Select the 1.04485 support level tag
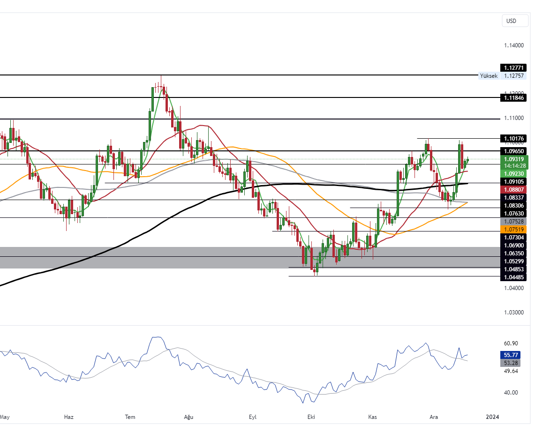535x440 pixels. click(514, 277)
